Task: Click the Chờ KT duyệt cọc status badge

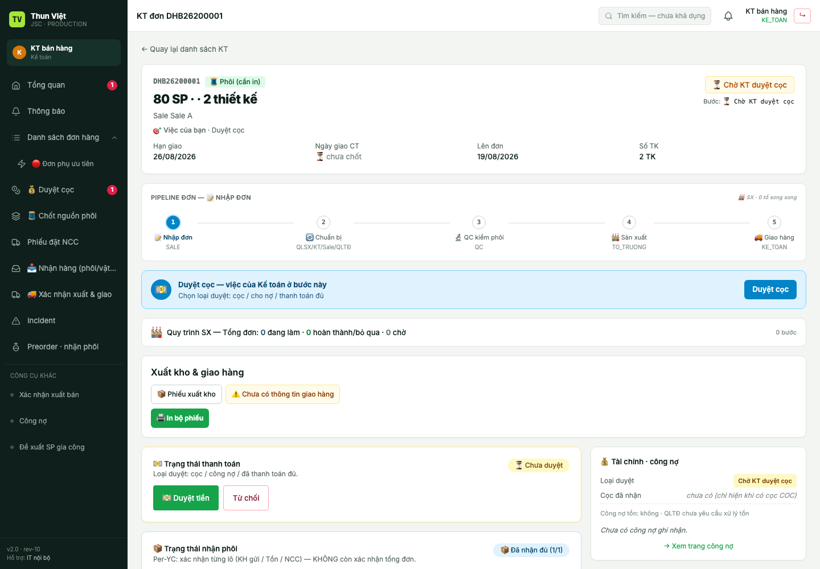Action: [x=749, y=85]
